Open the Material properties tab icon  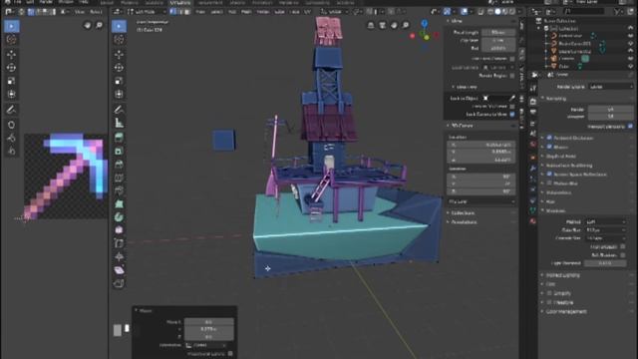click(533, 221)
